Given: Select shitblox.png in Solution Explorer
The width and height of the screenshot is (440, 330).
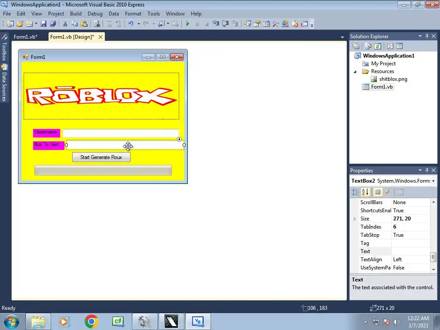Looking at the screenshot, I should tap(393, 79).
